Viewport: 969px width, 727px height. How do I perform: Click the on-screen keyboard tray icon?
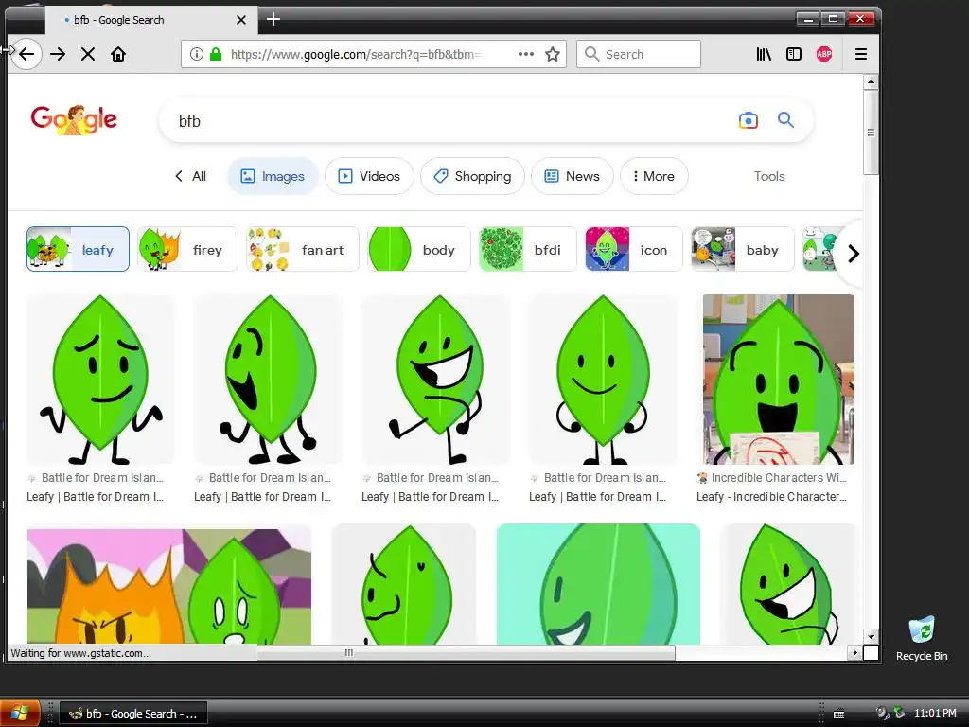pyautogui.click(x=838, y=714)
